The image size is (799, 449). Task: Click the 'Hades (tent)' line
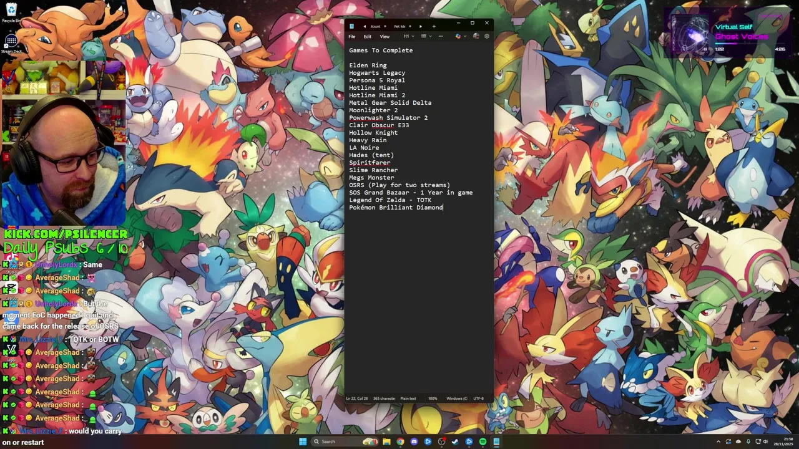(371, 155)
